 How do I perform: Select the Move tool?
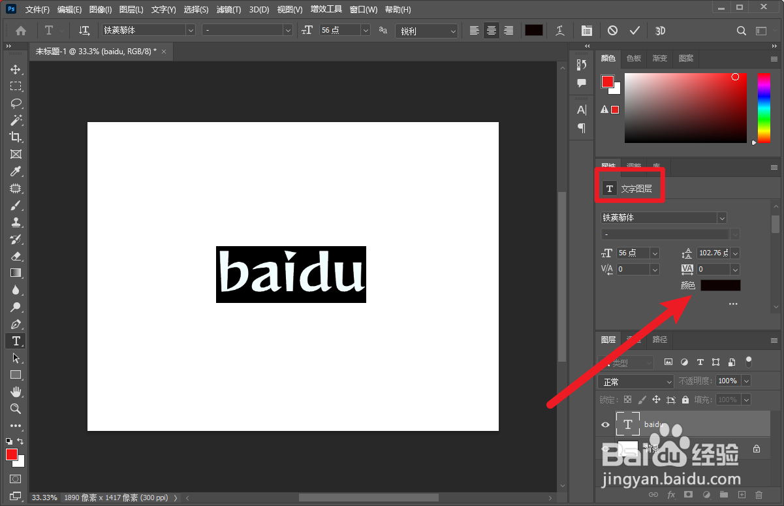click(x=16, y=69)
